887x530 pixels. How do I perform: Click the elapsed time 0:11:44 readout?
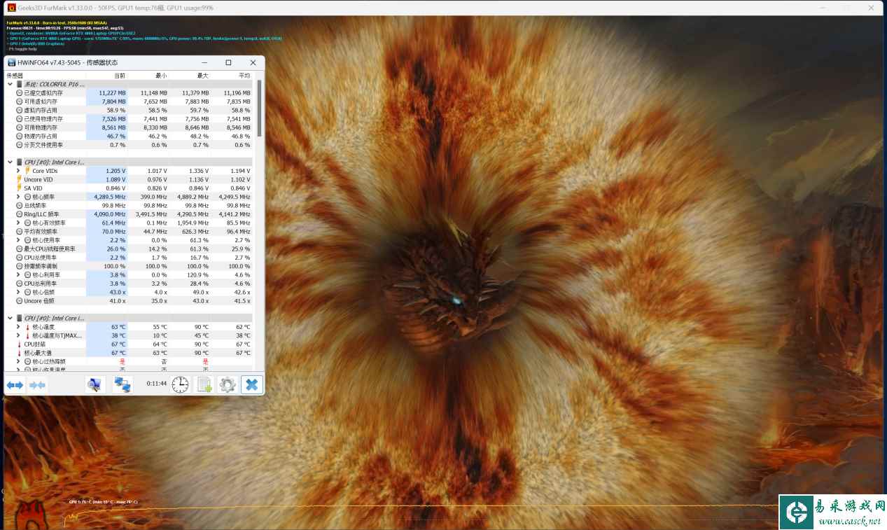157,384
